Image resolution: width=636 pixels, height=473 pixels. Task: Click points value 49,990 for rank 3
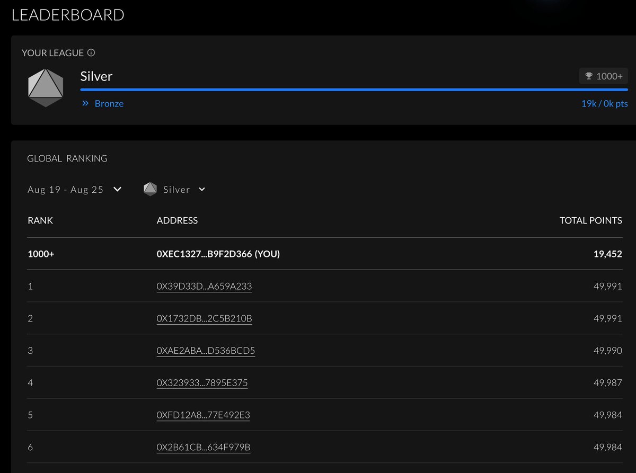click(x=608, y=351)
